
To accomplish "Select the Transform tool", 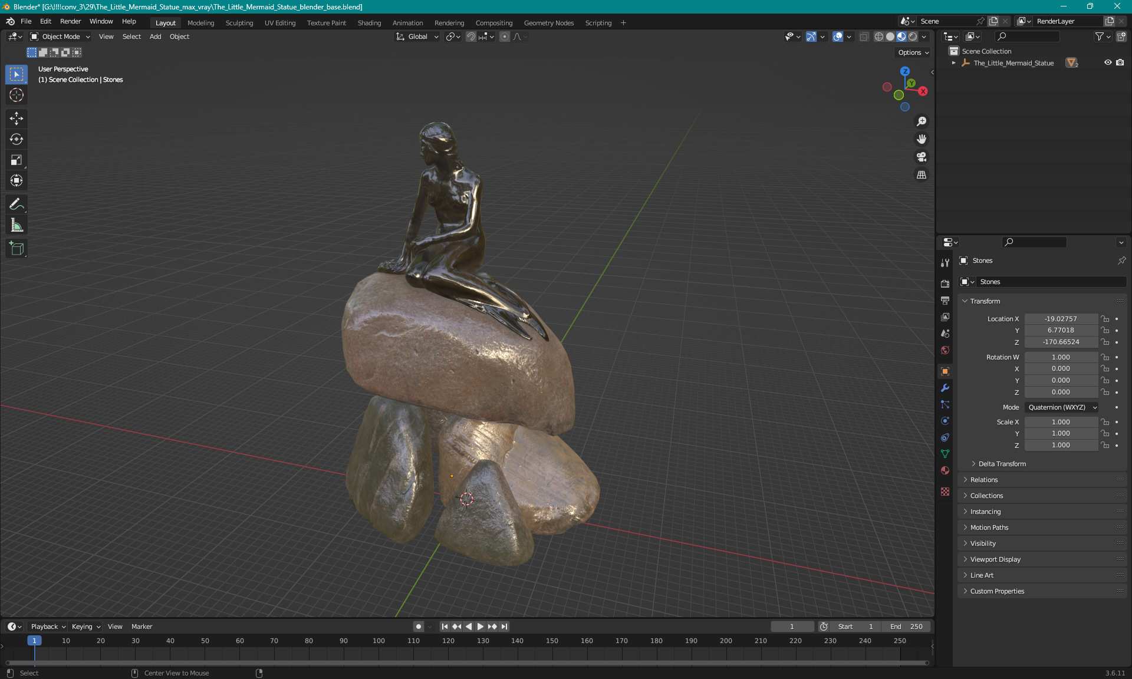I will coord(17,180).
